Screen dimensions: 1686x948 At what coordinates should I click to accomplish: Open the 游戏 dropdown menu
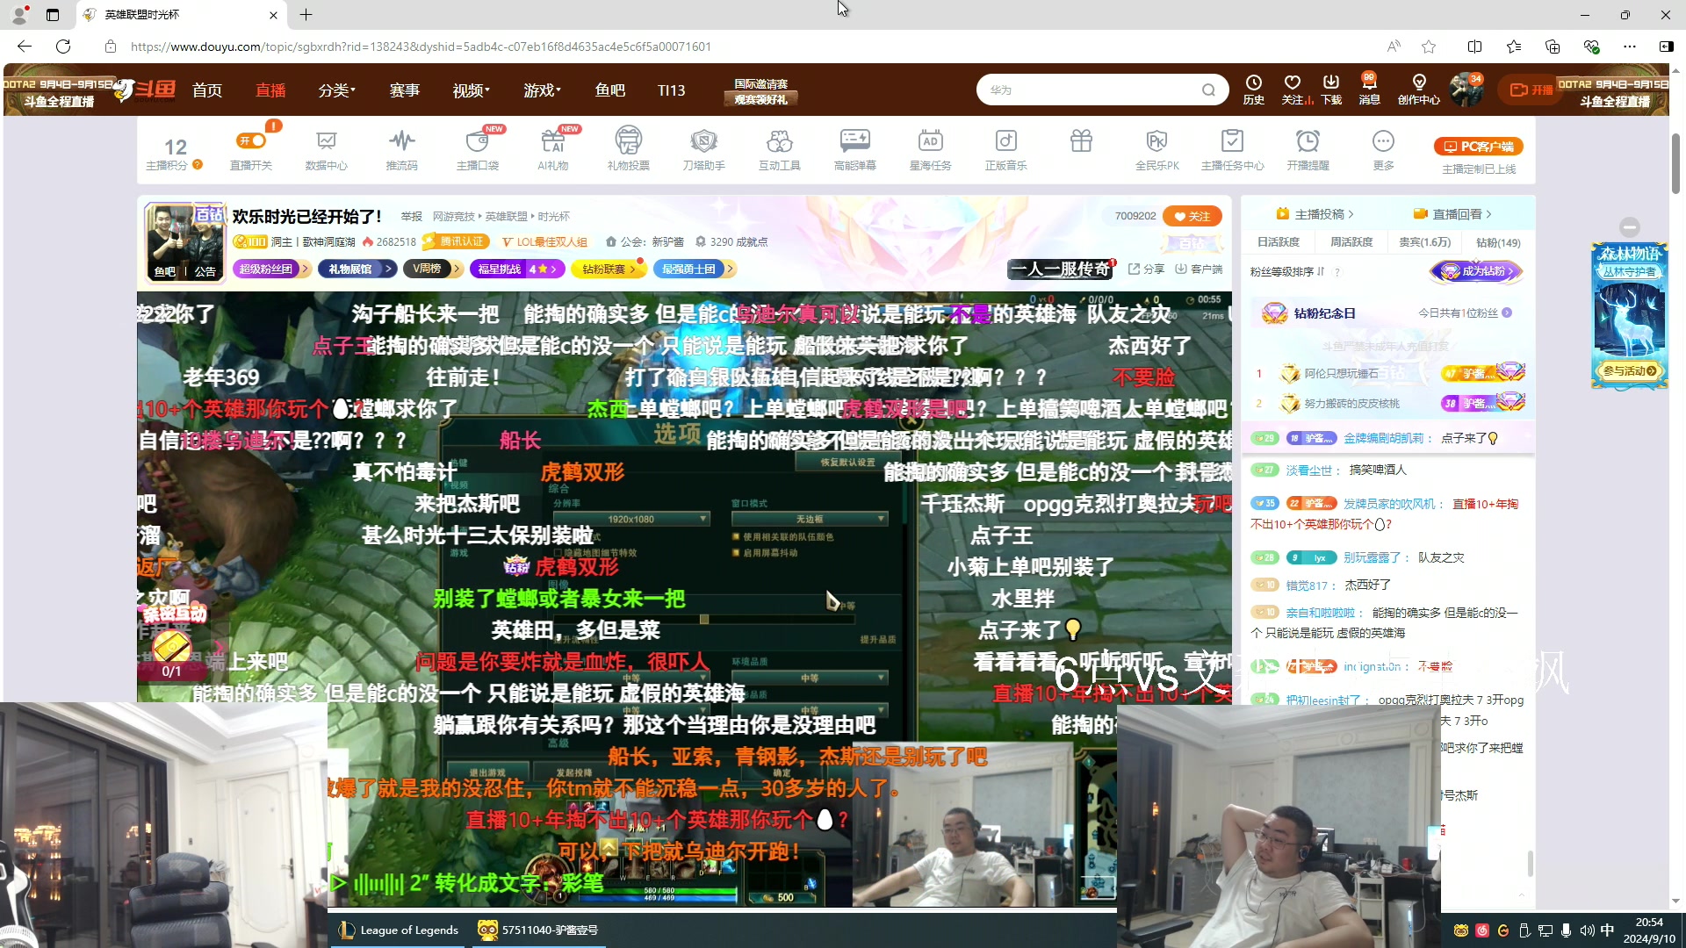point(542,90)
